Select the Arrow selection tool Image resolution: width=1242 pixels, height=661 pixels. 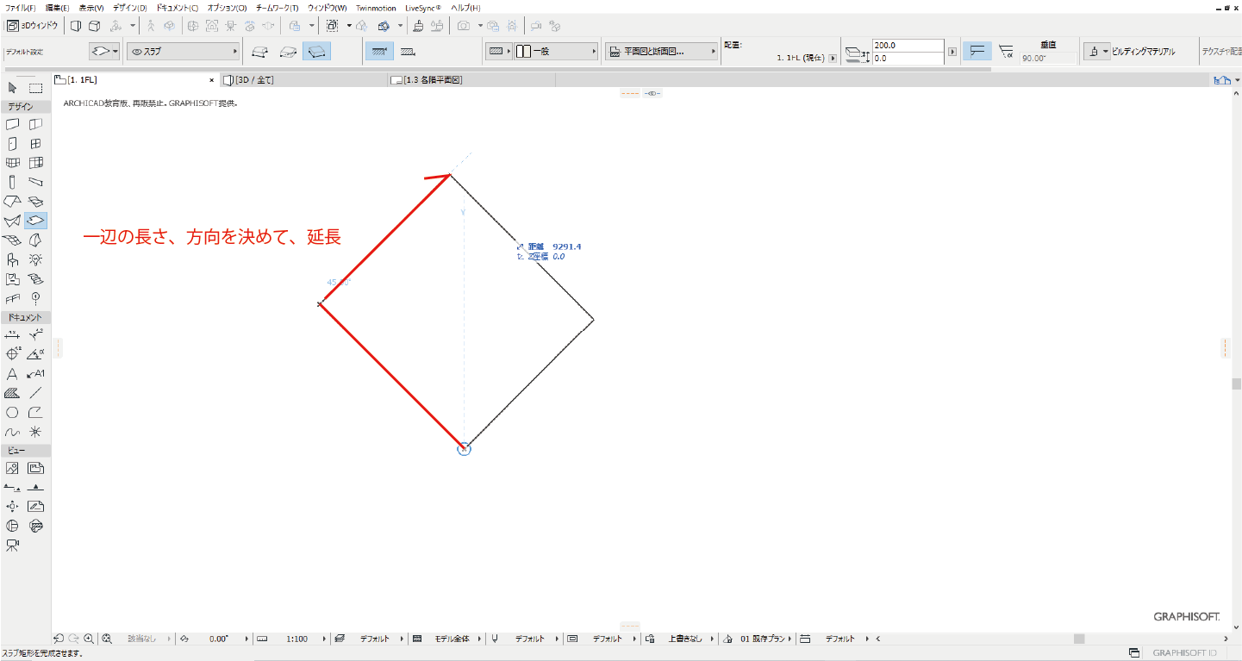tap(12, 88)
